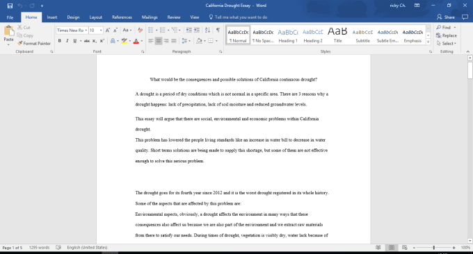
Task: Toggle Bold formatting
Action: [59, 41]
